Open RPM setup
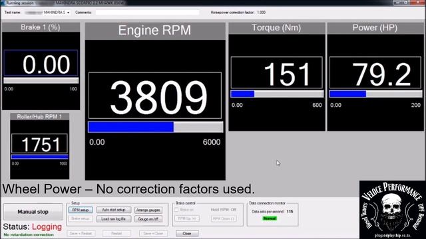 coord(81,210)
